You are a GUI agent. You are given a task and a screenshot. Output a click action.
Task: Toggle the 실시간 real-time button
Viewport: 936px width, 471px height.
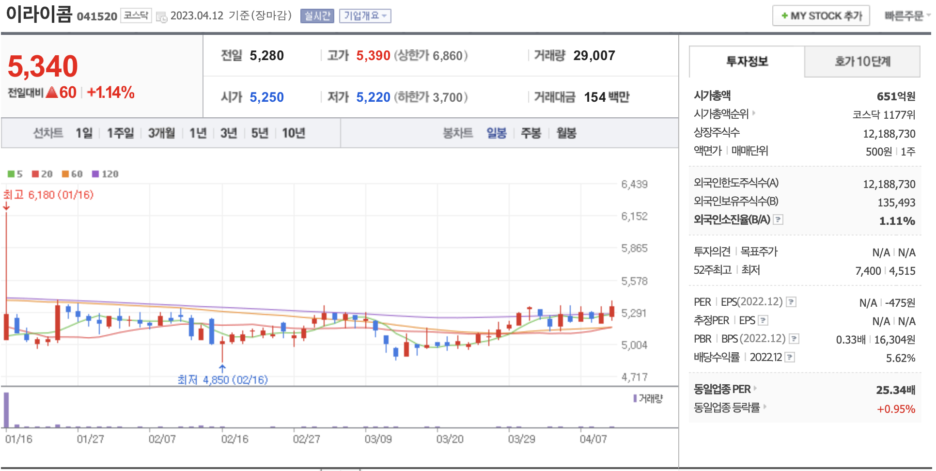coord(317,16)
